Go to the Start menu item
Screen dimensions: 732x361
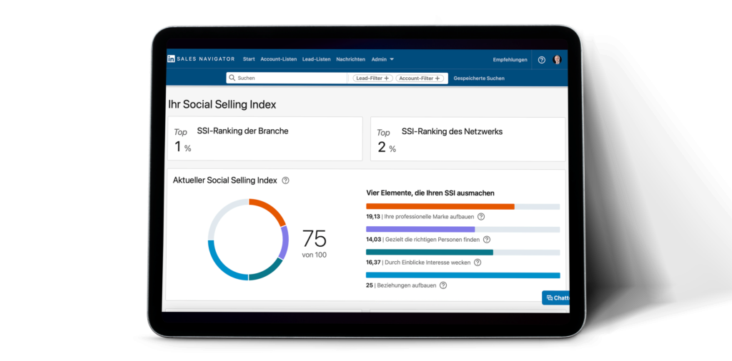[x=249, y=59]
